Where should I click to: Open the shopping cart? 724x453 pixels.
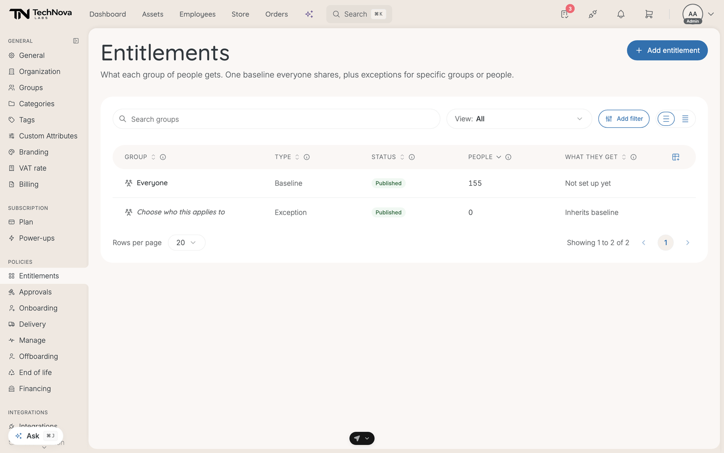(x=649, y=14)
